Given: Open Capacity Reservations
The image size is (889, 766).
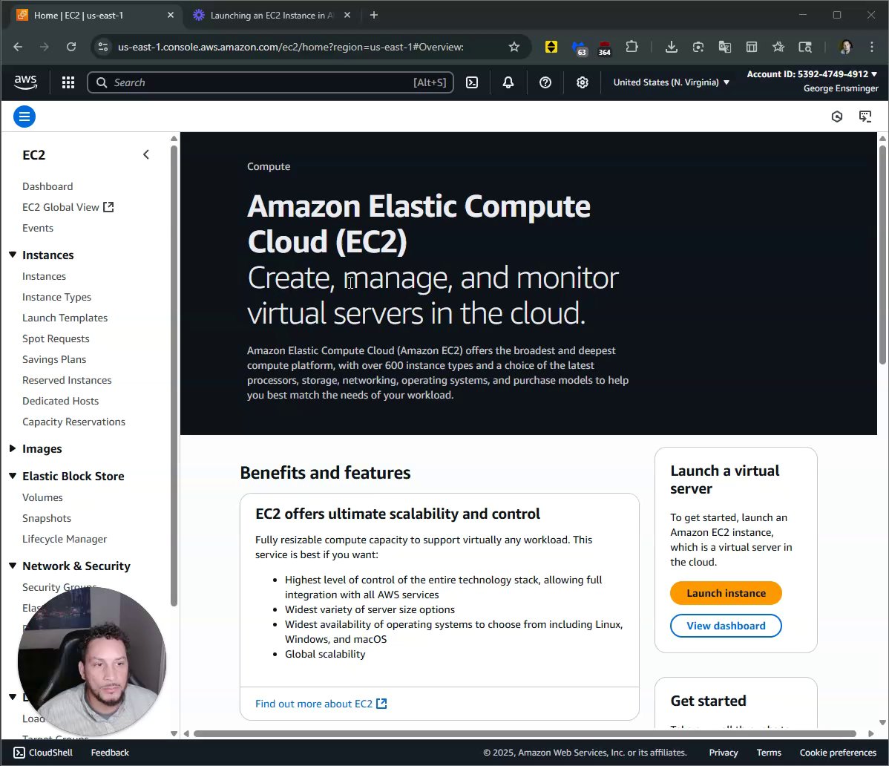Looking at the screenshot, I should 73,422.
